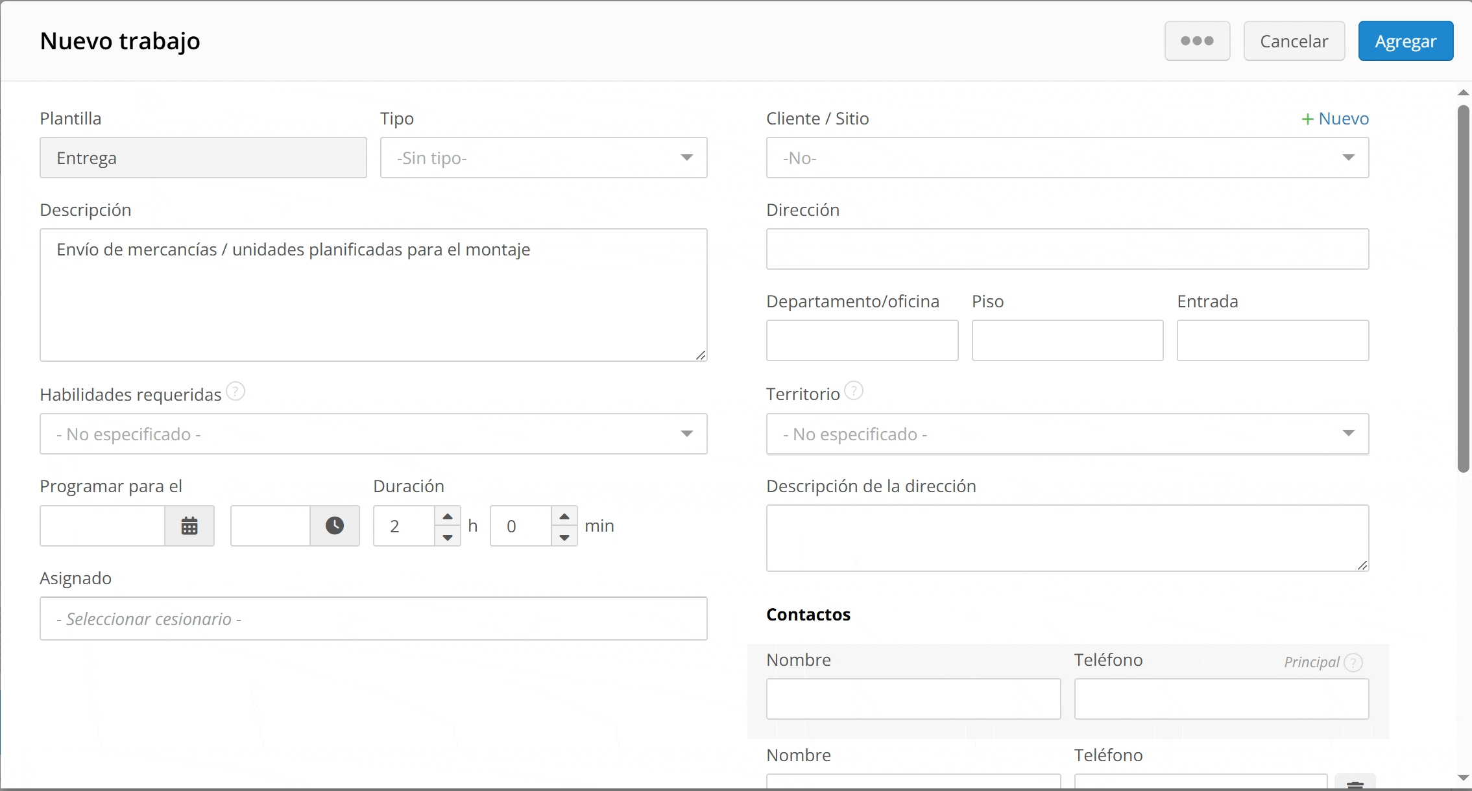The height and width of the screenshot is (791, 1472).
Task: Click the Territorio help question icon
Action: [854, 391]
